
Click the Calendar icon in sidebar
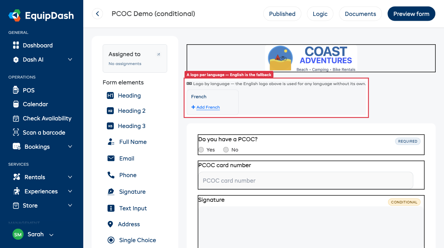pos(16,104)
